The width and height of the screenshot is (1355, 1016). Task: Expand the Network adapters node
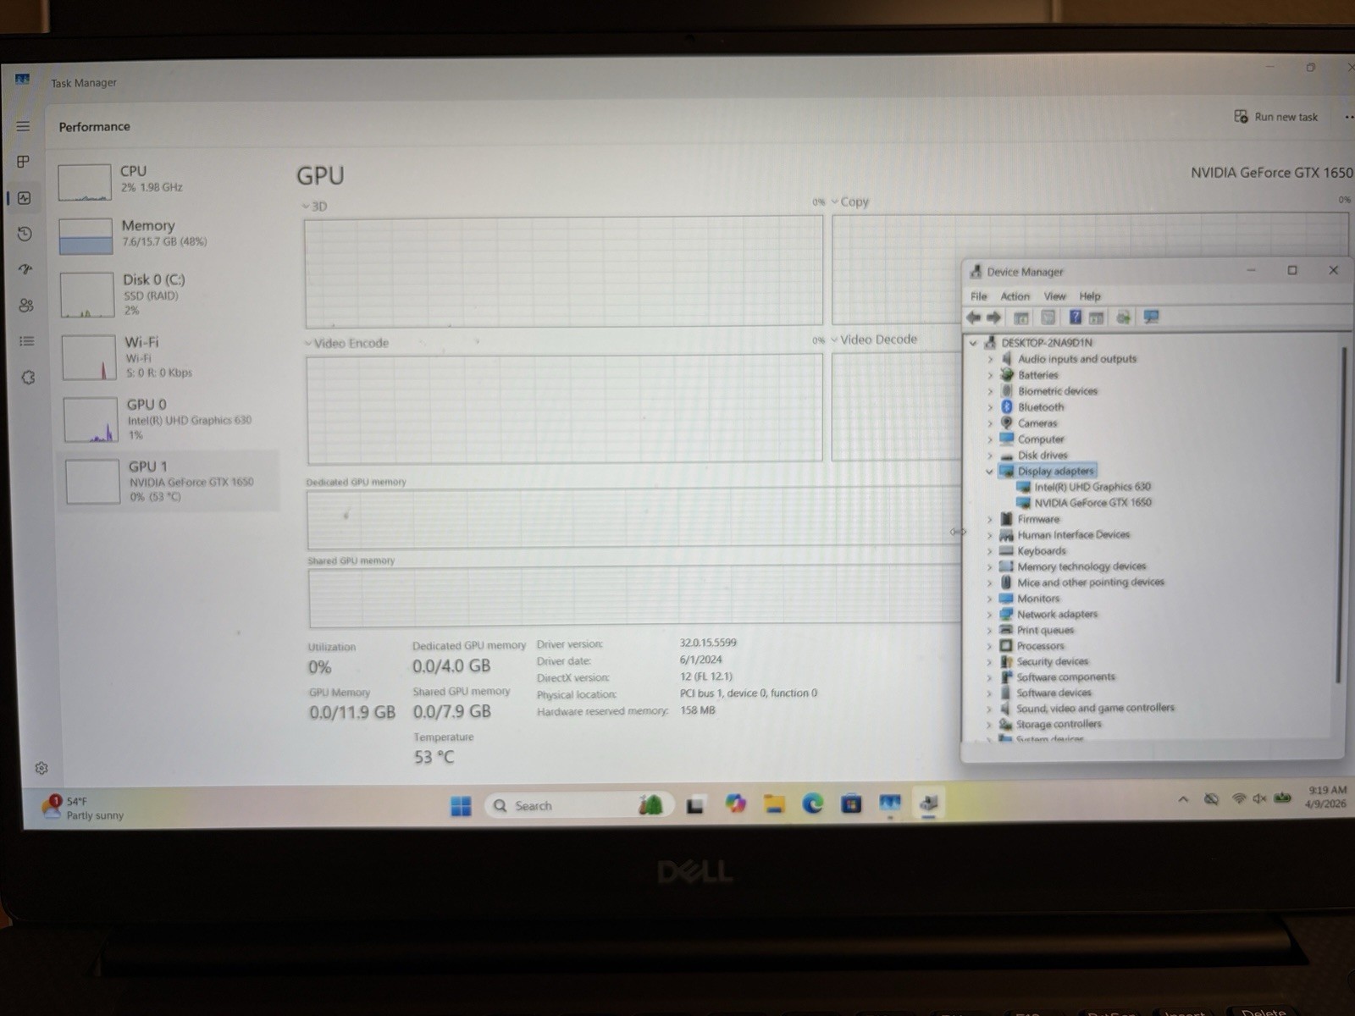(x=989, y=615)
